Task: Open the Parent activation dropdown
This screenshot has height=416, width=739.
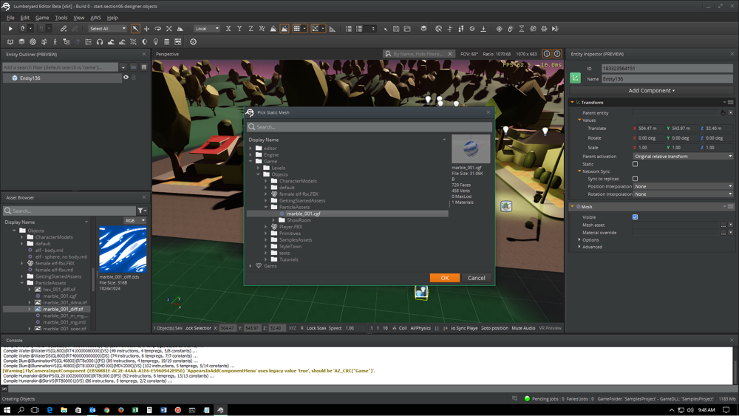Action: (x=683, y=157)
